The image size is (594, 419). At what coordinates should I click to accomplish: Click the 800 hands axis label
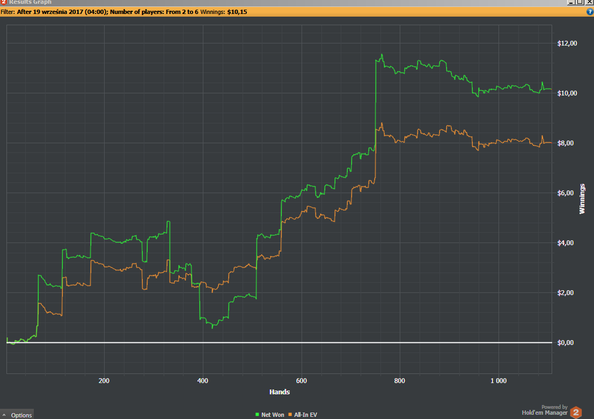(400, 381)
